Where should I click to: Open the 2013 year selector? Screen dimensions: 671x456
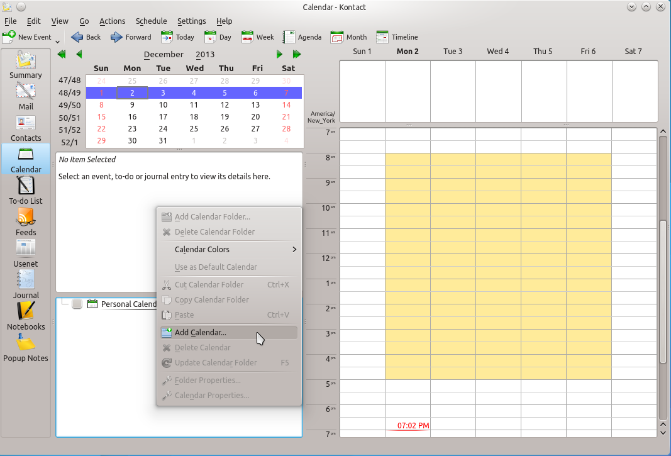click(205, 54)
